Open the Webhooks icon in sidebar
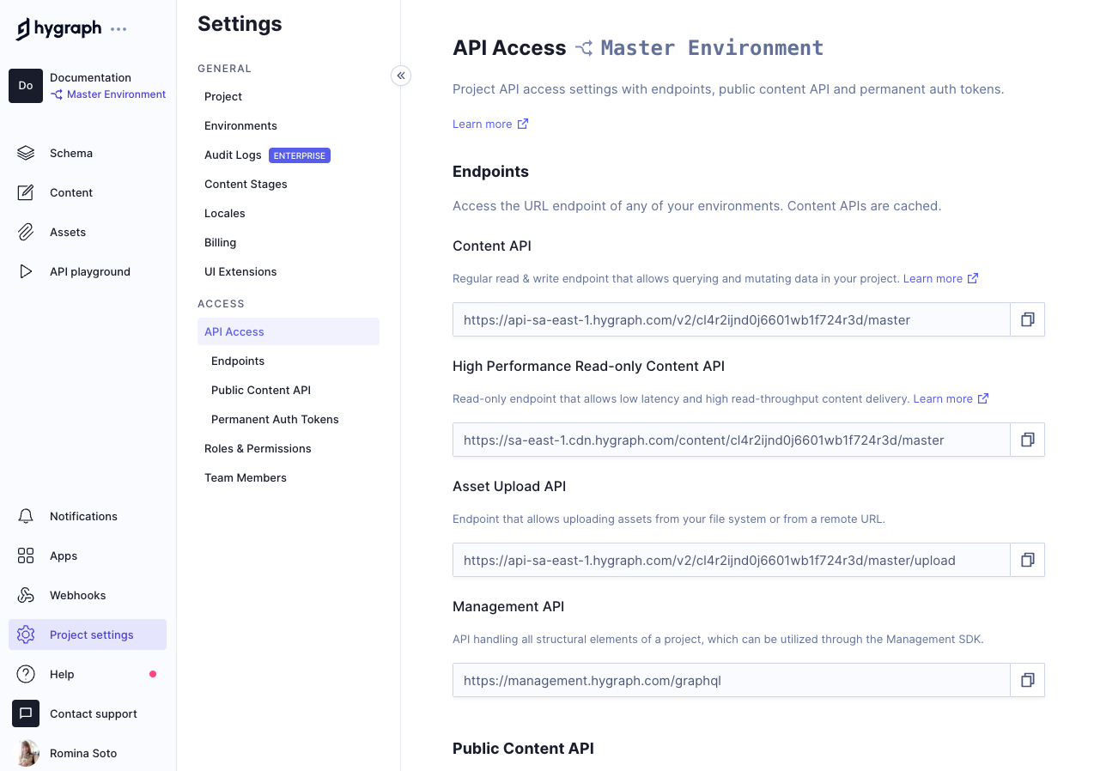 point(26,595)
